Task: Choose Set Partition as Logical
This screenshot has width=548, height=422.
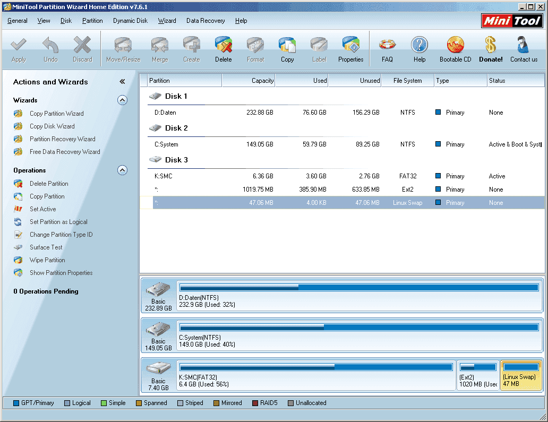Action: (x=59, y=222)
